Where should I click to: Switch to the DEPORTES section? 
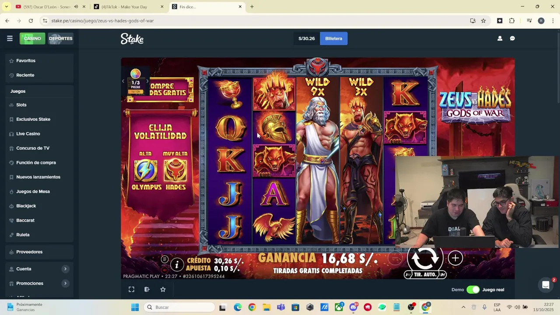click(60, 38)
